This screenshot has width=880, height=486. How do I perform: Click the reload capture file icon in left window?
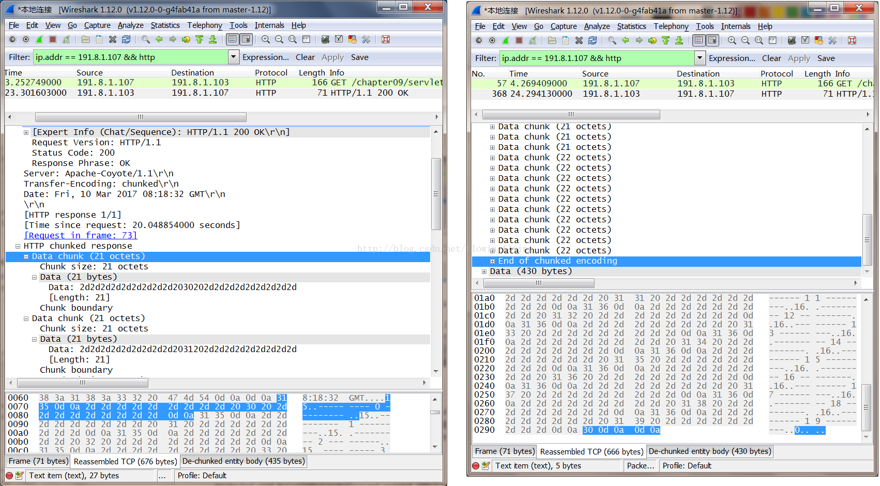[126, 39]
